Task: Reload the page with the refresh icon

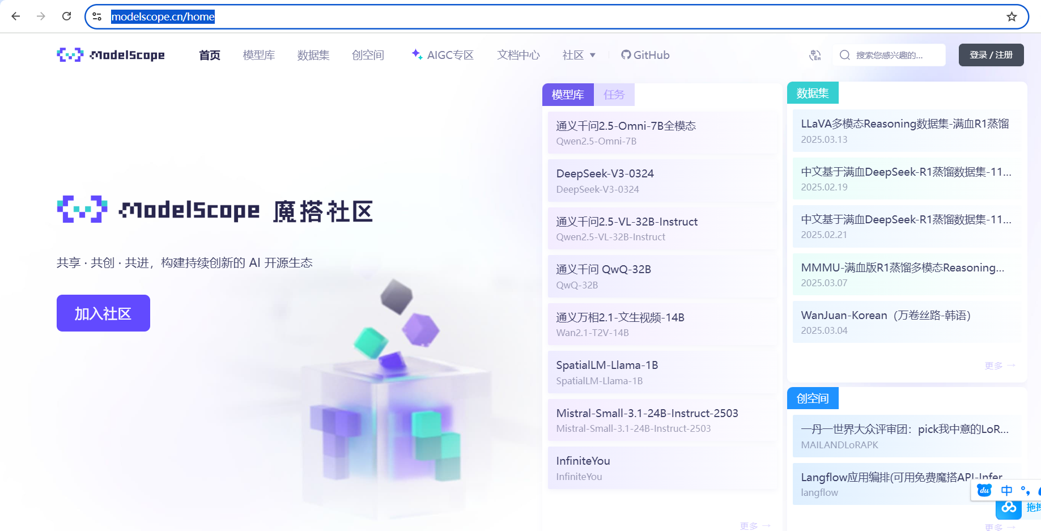Action: pyautogui.click(x=66, y=16)
